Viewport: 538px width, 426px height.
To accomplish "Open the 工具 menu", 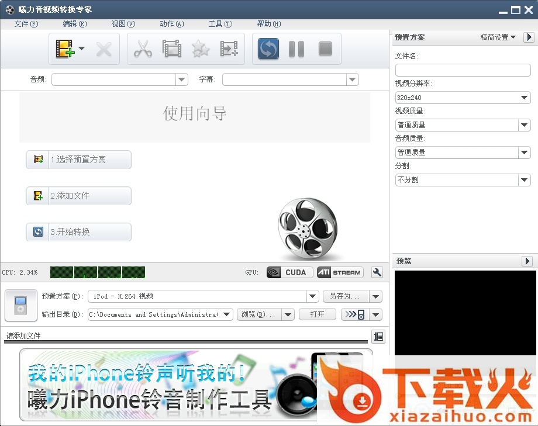I will pos(220,23).
